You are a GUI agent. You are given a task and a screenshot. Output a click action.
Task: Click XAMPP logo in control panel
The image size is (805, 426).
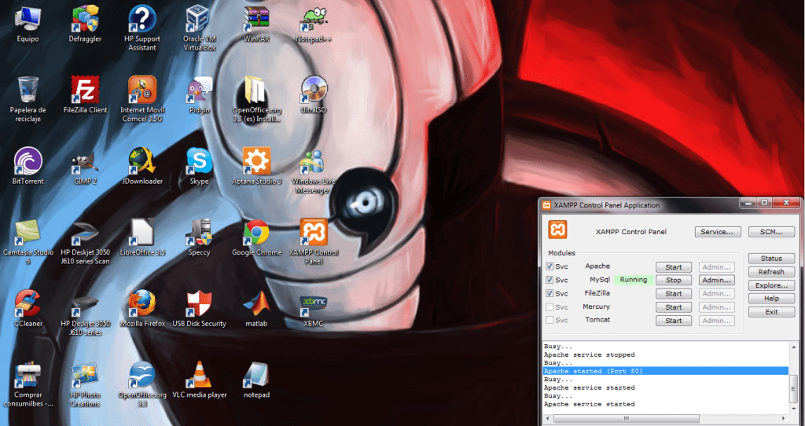click(557, 230)
